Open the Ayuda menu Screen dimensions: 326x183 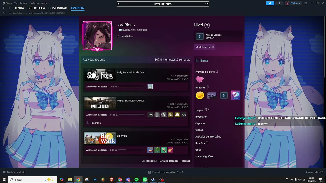(44, 3)
